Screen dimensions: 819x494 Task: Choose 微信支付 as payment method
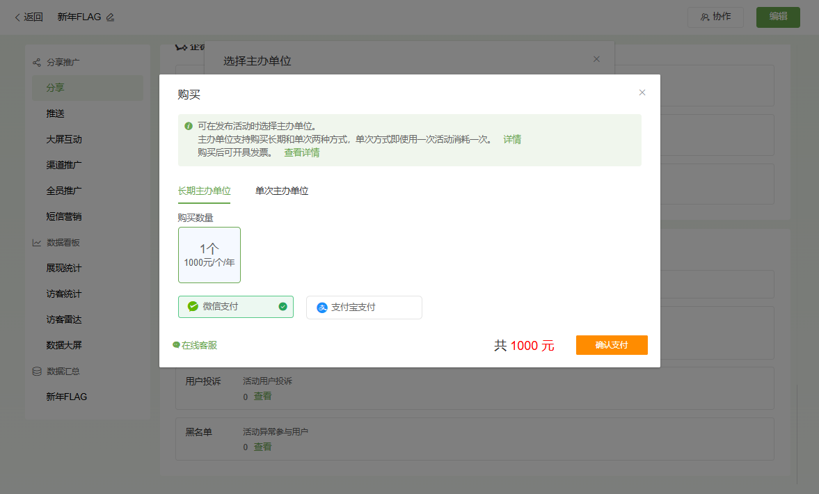point(236,307)
